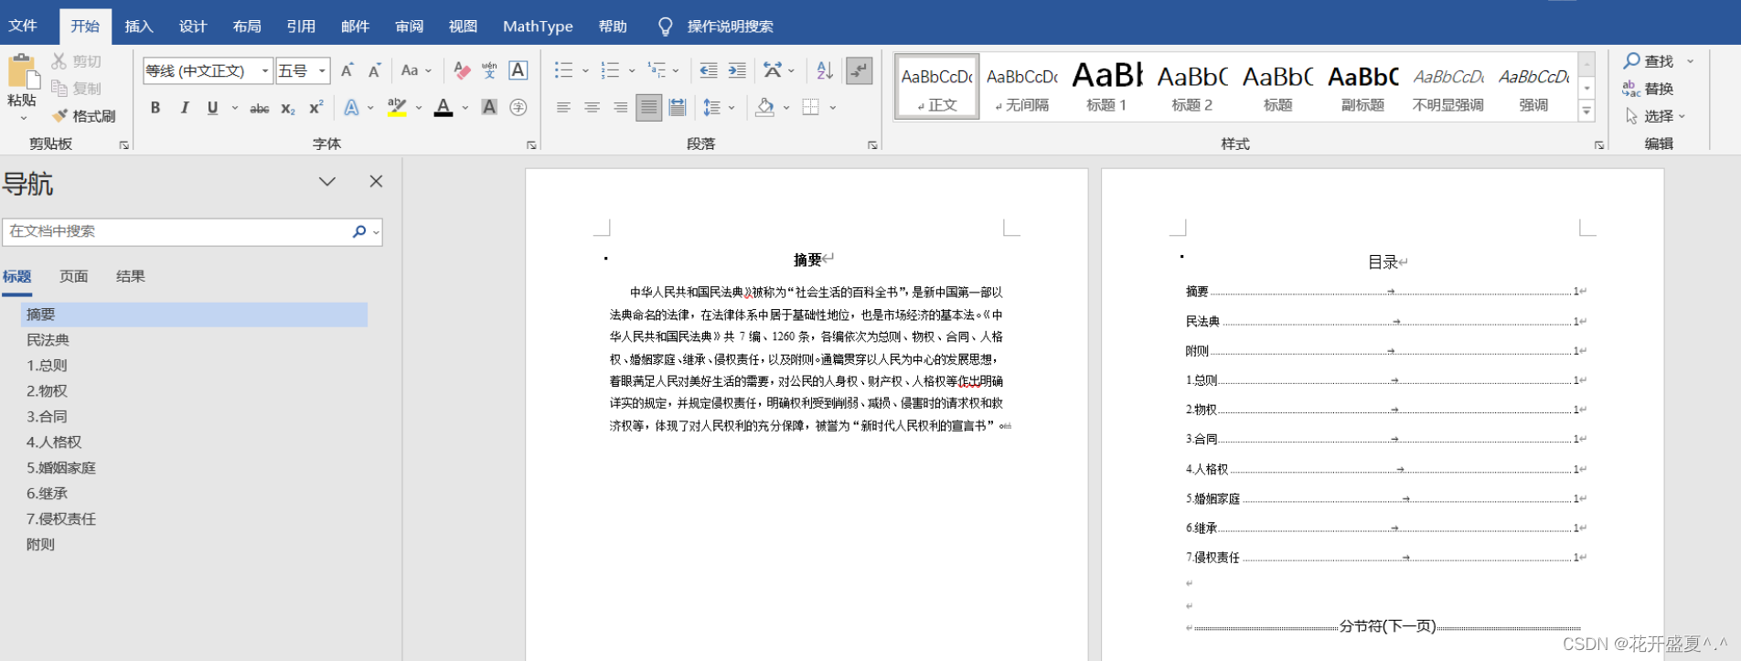Search in navigation pane magnifier icon
The height and width of the screenshot is (661, 1741).
pos(359,231)
